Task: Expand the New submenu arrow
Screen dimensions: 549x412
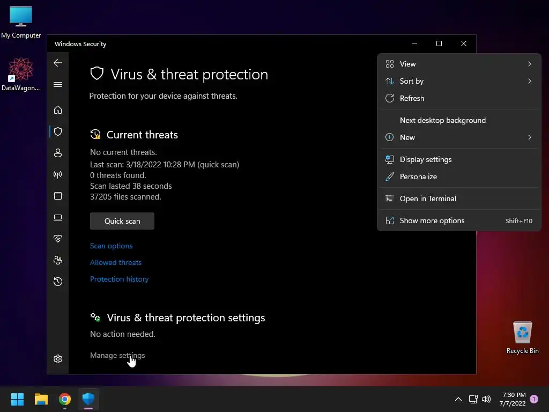Action: point(529,137)
